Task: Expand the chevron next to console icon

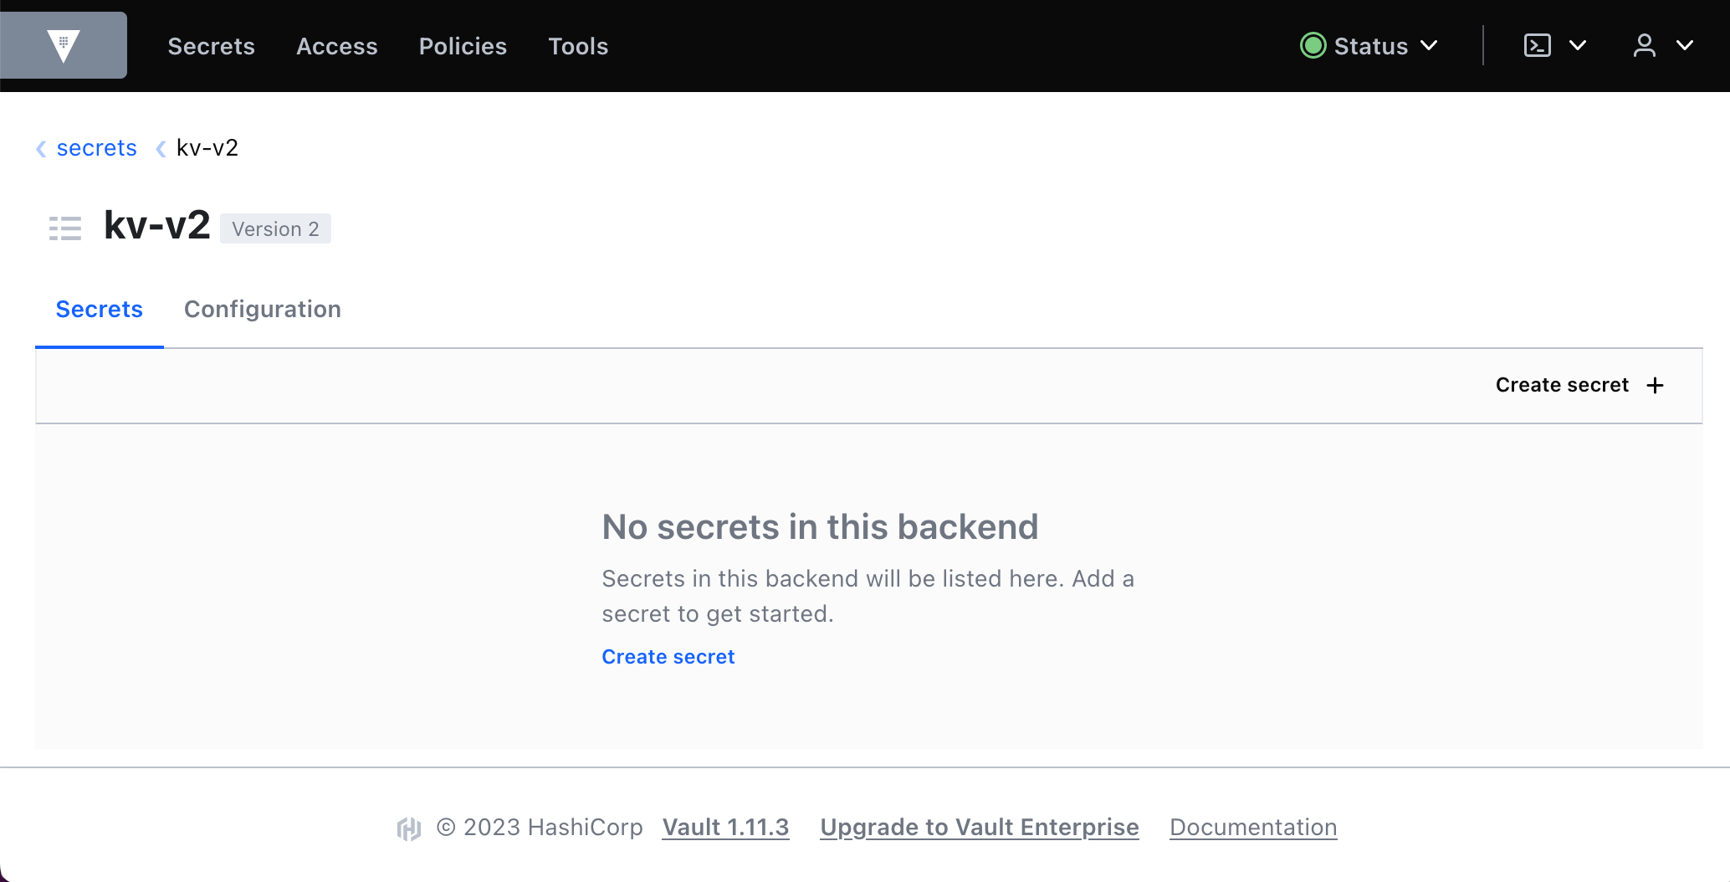Action: (1578, 45)
